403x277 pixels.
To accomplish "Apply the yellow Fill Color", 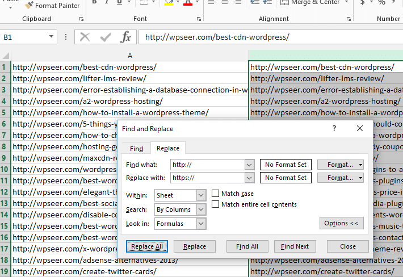I will coord(169,3).
